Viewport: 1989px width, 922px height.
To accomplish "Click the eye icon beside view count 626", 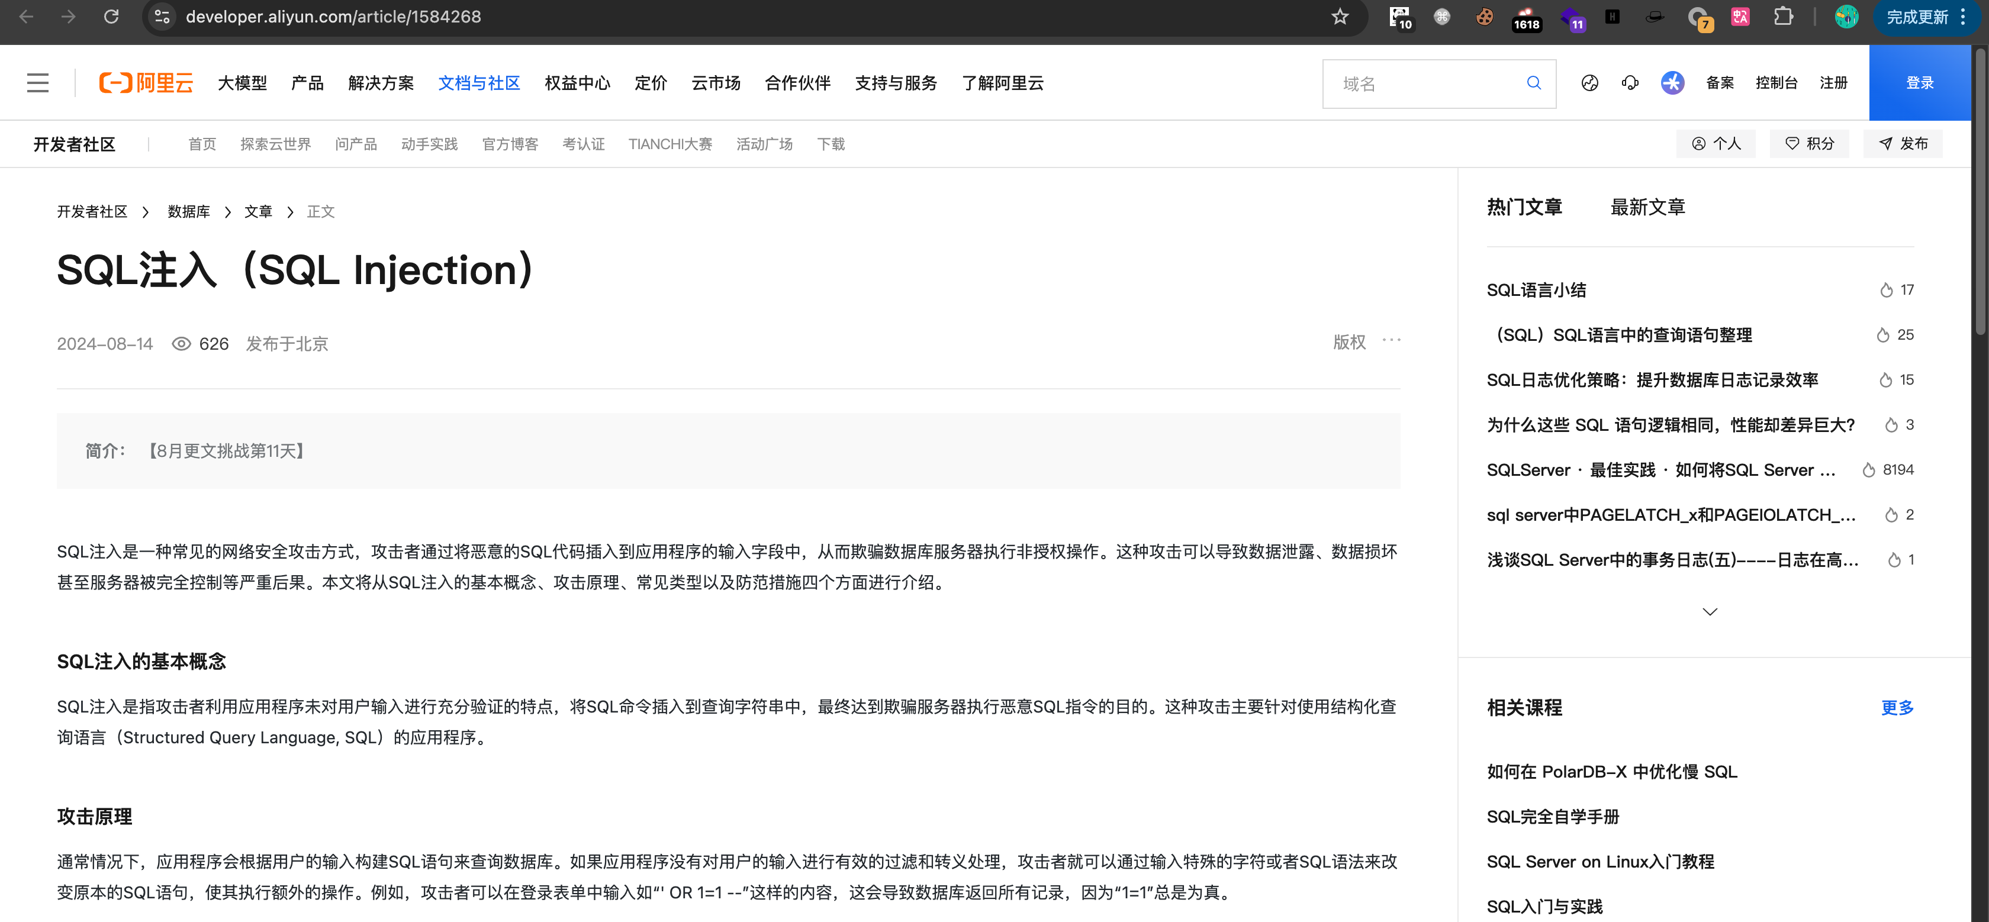I will (182, 344).
